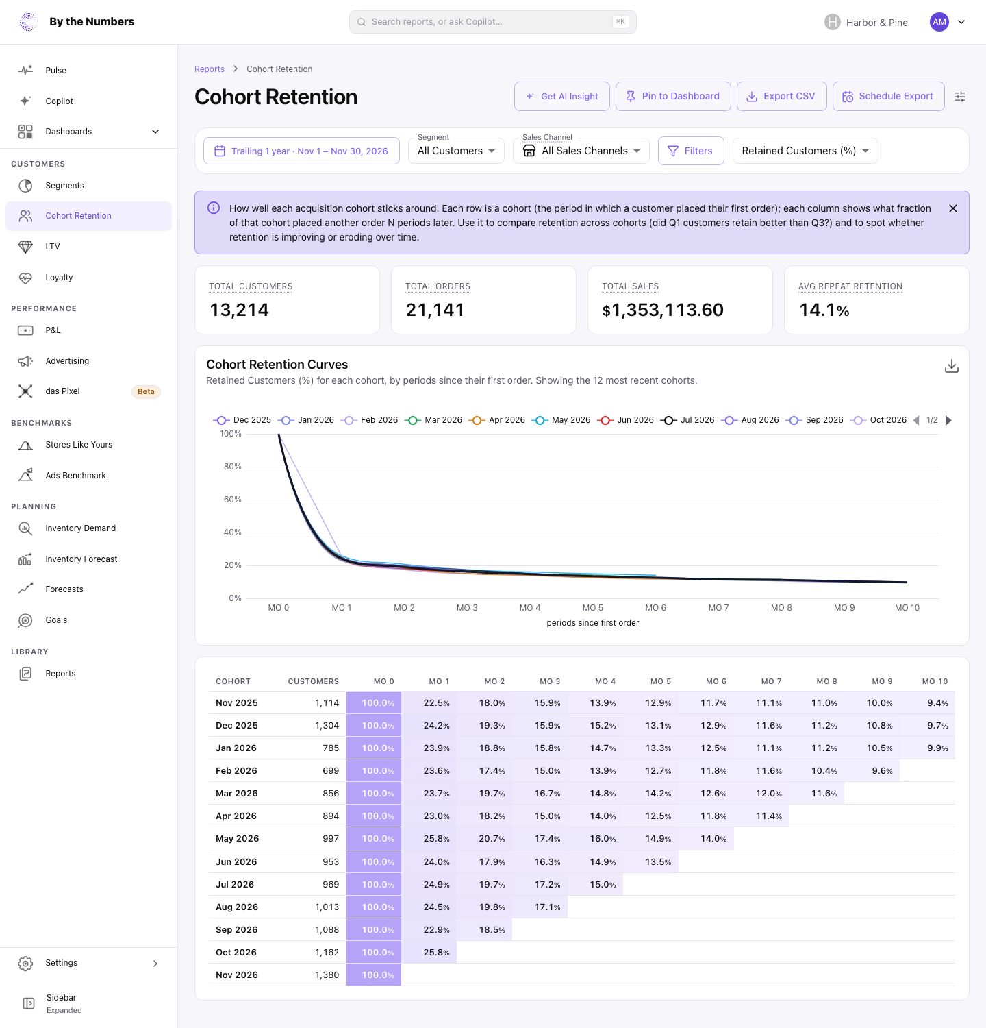986x1028 pixels.
Task: Open the das Pixel icon
Action: (x=25, y=391)
